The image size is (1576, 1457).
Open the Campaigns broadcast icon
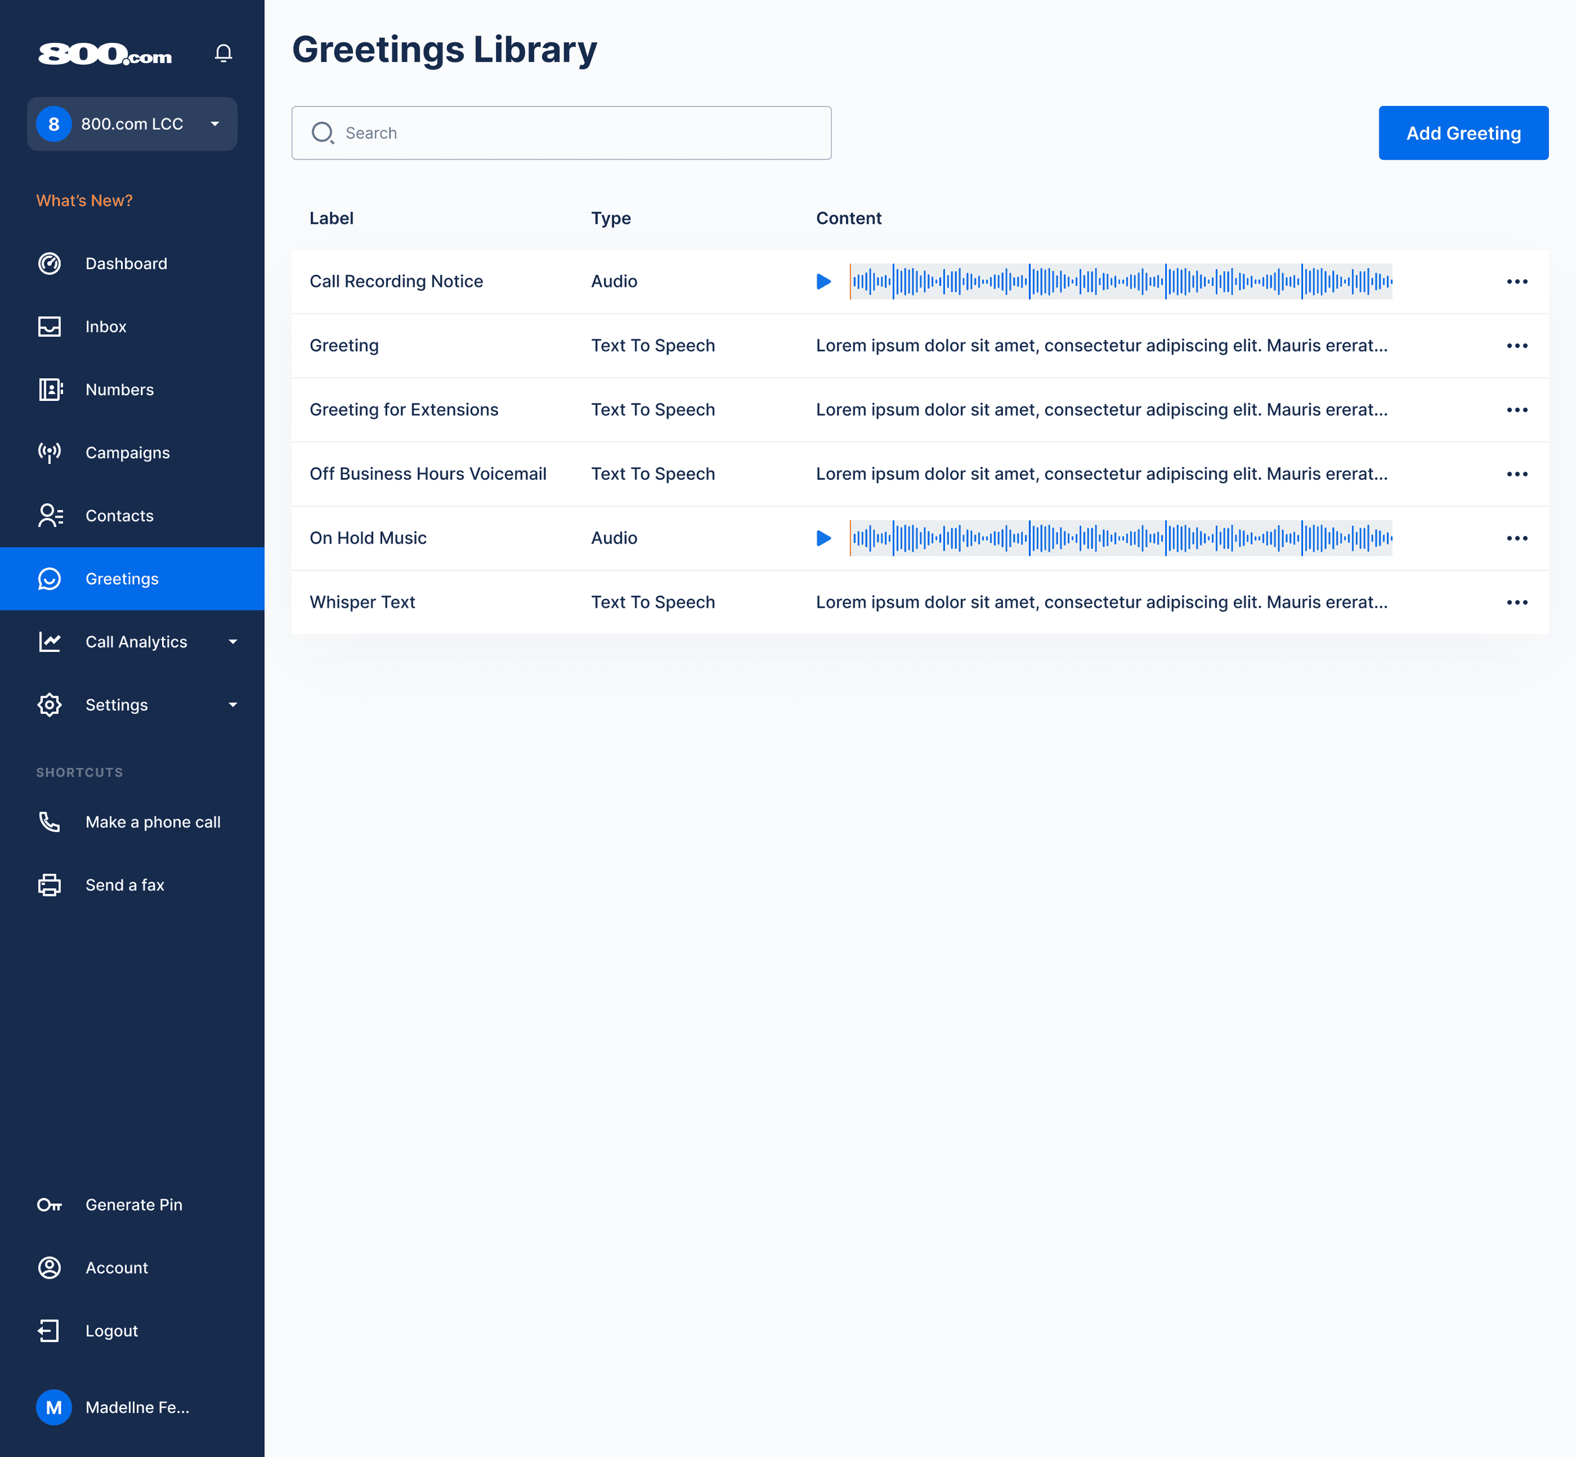[50, 453]
